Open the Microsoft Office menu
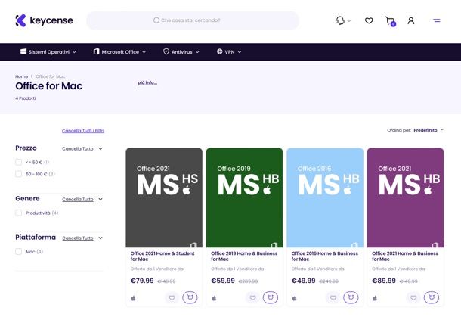Viewport: 461px width, 323px height. click(x=119, y=51)
